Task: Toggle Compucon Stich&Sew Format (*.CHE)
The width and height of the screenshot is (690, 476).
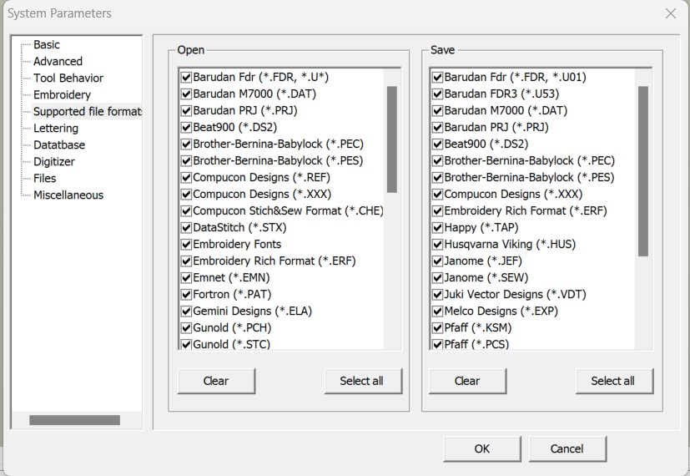Action: [186, 211]
